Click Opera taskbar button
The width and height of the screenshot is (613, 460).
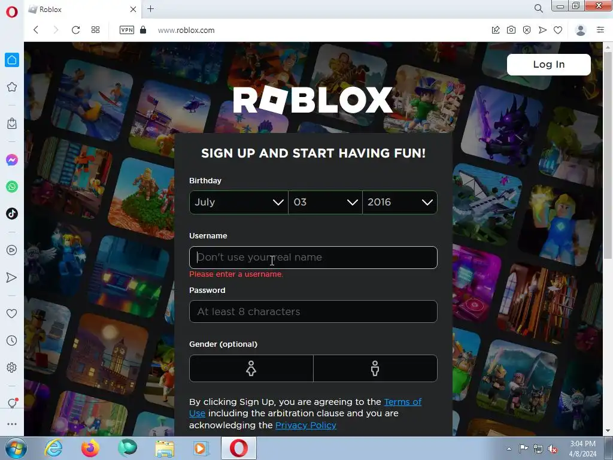(239, 448)
